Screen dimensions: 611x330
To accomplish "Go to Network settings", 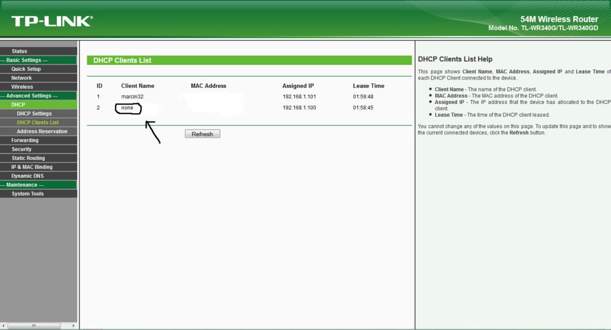I will click(21, 78).
